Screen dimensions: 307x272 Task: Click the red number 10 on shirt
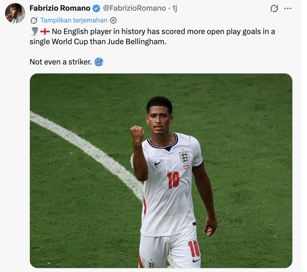[174, 180]
